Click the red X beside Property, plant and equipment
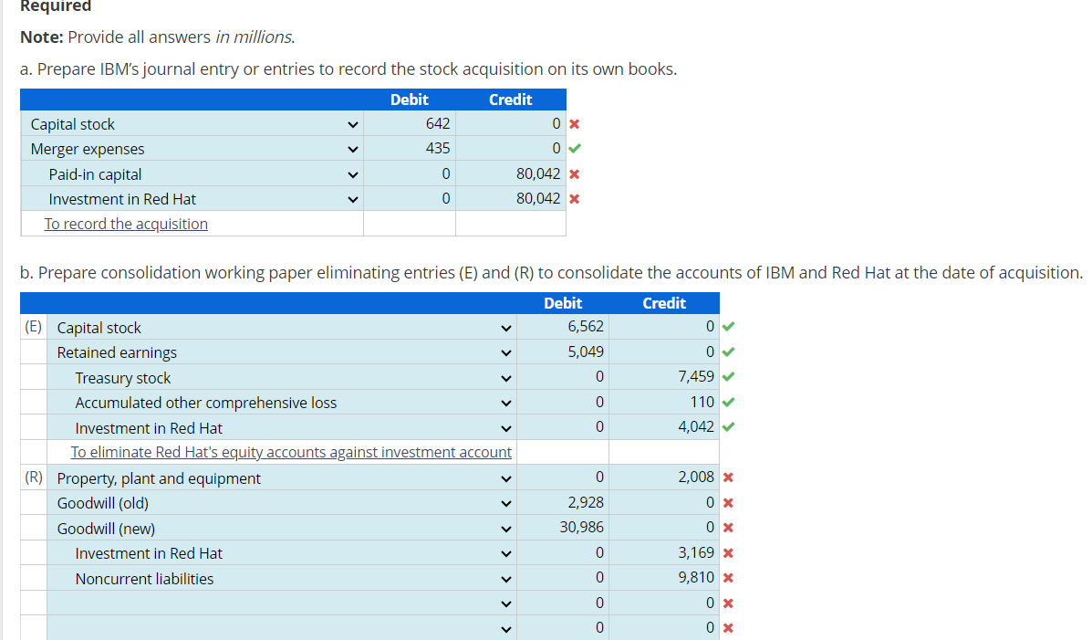This screenshot has height=640, width=1092. tap(729, 477)
